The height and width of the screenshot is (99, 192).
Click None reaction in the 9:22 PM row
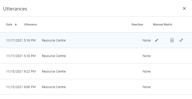146,71
